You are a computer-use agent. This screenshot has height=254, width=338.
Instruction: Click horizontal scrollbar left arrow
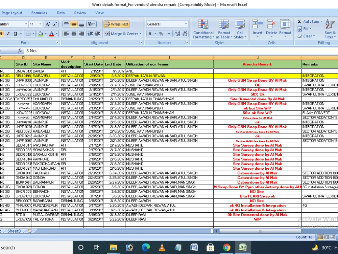point(216,231)
